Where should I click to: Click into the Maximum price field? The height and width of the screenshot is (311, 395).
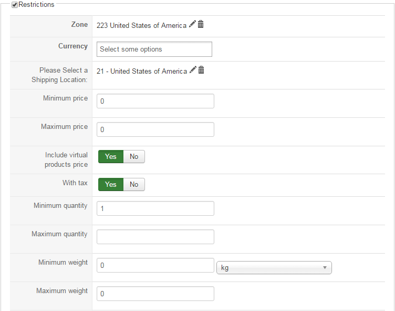point(155,129)
